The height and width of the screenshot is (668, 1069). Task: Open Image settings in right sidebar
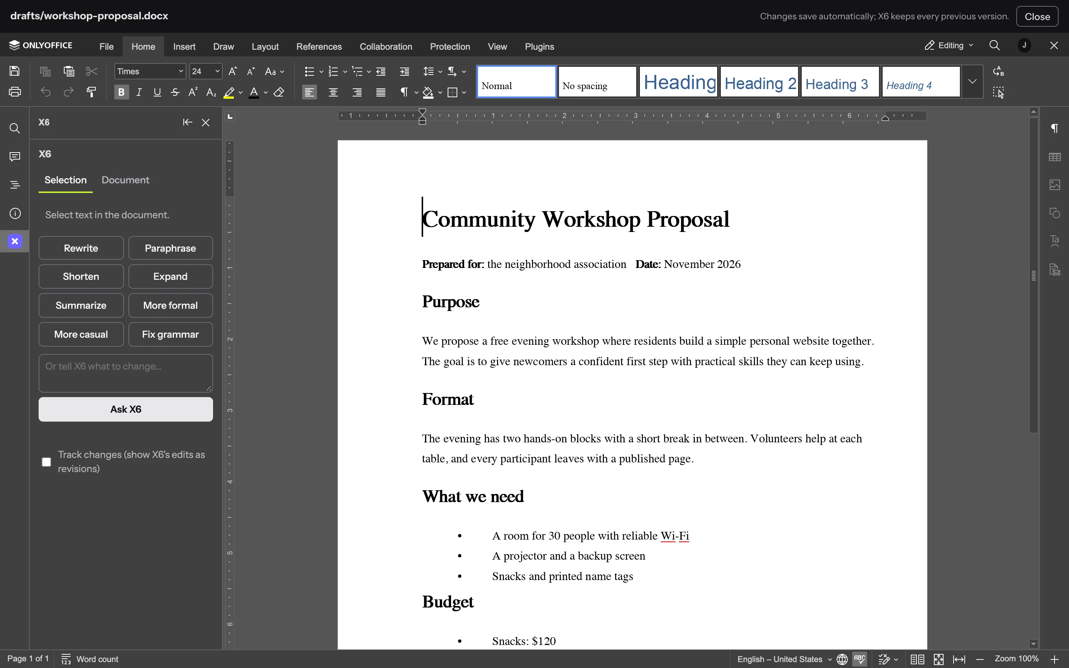click(x=1055, y=185)
